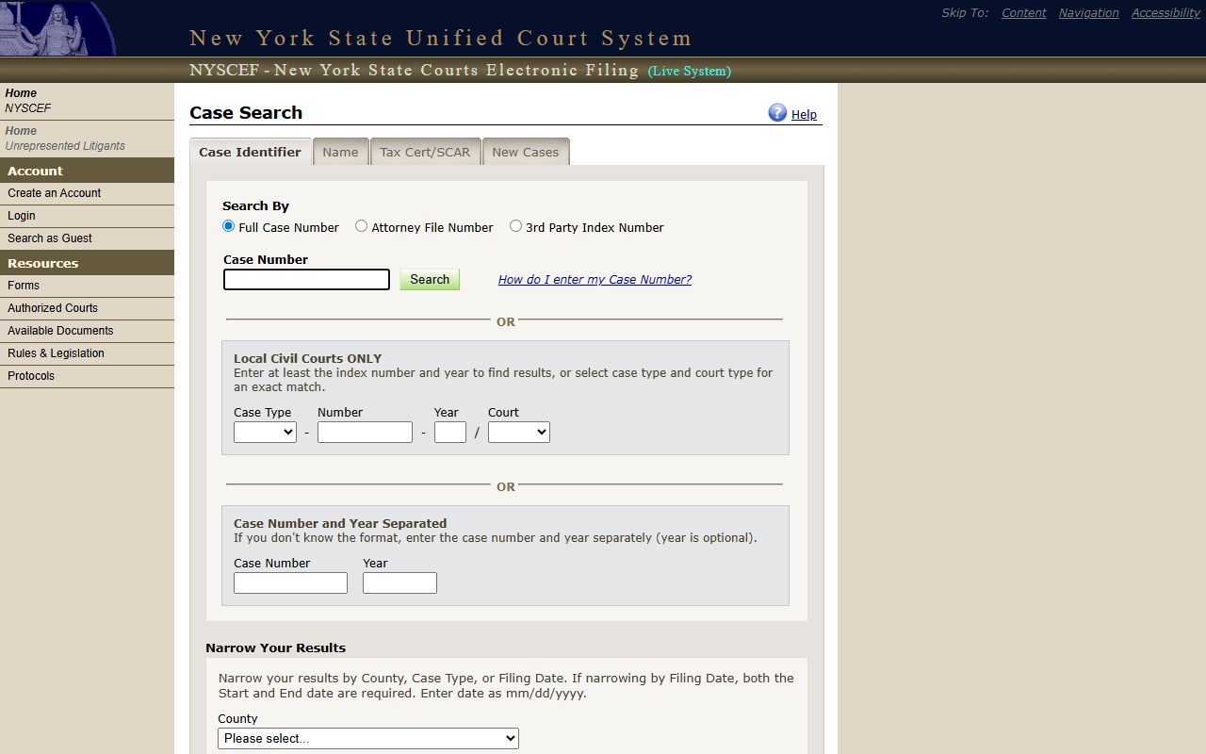Go to Home Unrepresented Litigants link
This screenshot has height=754, width=1206.
tap(87, 139)
